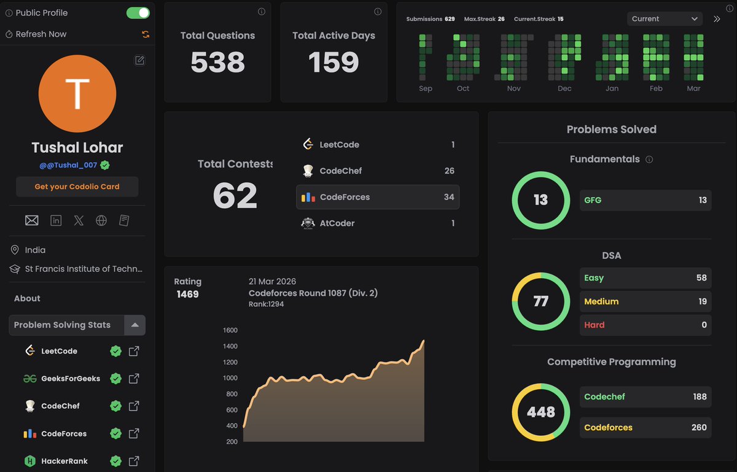Image resolution: width=737 pixels, height=472 pixels.
Task: Click the DSA 77 progress ring
Action: [x=540, y=301]
